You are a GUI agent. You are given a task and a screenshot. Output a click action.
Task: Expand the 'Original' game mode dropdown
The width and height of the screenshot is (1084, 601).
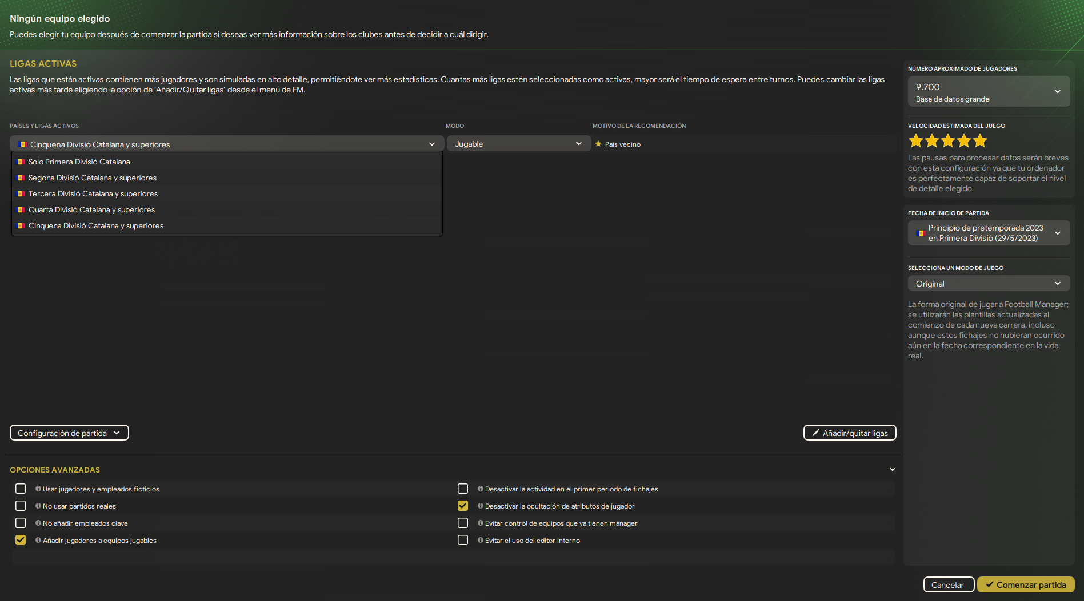coord(989,284)
